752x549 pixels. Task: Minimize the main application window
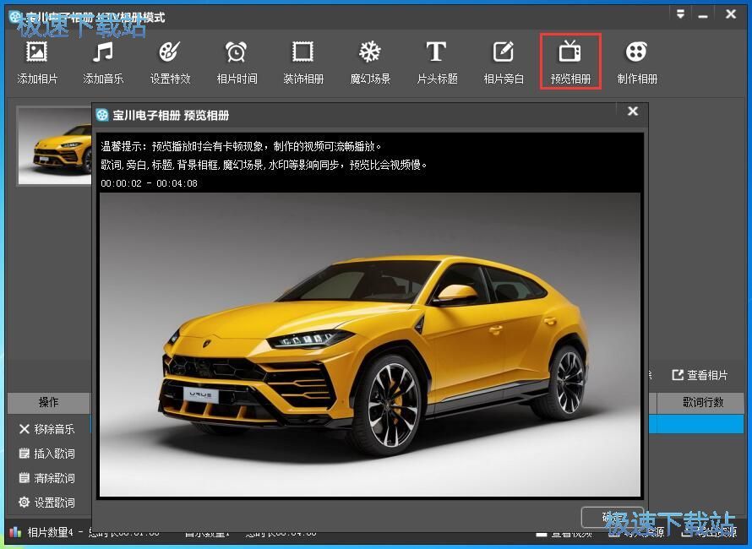click(x=704, y=15)
